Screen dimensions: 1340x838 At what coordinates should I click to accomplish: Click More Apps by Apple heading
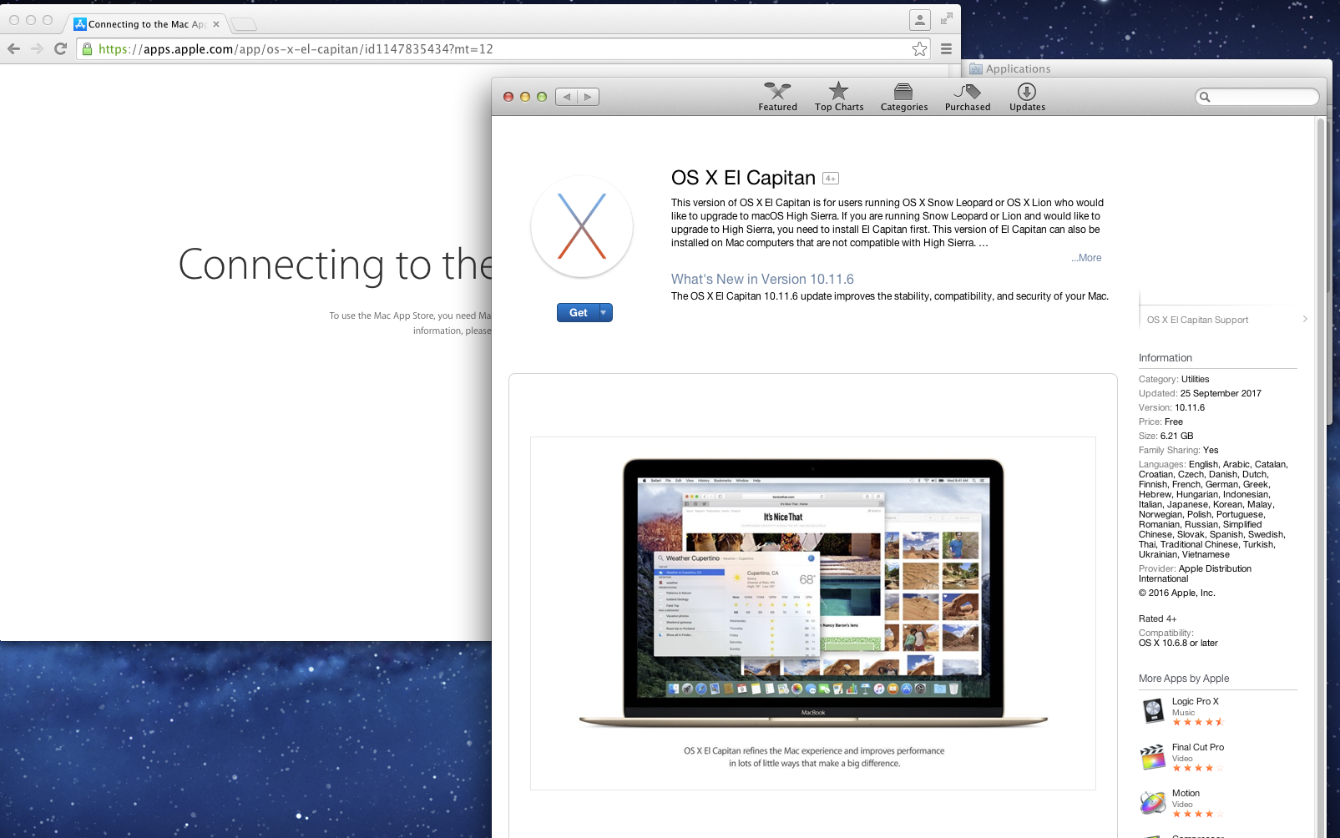(x=1184, y=679)
